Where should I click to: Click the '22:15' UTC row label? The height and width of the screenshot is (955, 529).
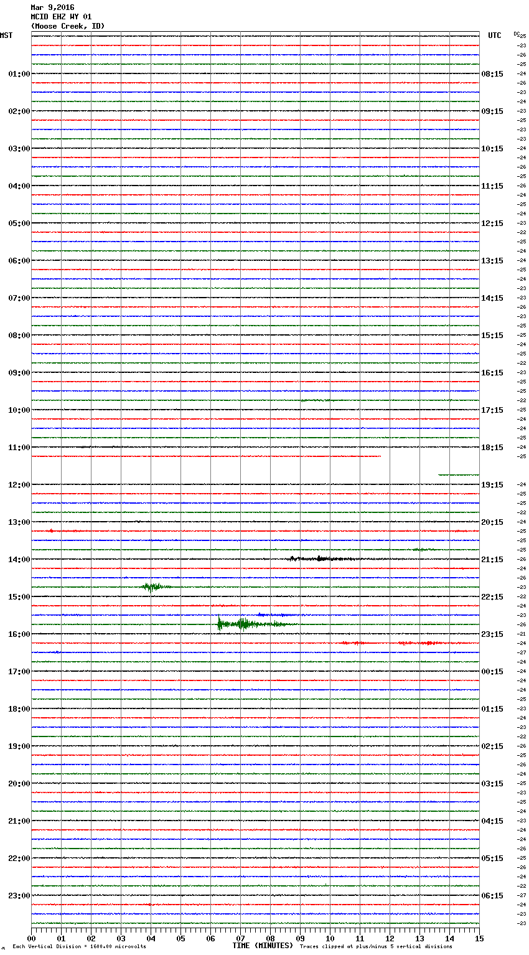click(492, 597)
